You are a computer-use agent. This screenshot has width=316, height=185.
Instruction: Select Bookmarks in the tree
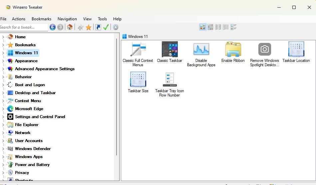tap(25, 45)
